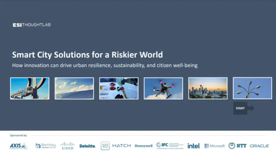Click the Oracle logo
Image resolution: width=276 pixels, height=155 pixels.
pos(259,146)
